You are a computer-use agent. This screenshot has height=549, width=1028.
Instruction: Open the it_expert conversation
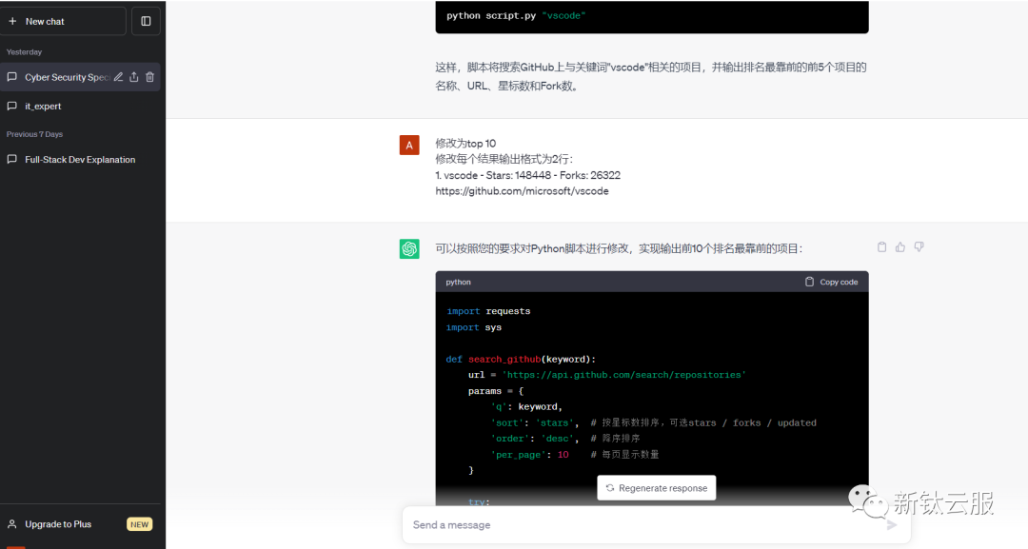pos(43,107)
